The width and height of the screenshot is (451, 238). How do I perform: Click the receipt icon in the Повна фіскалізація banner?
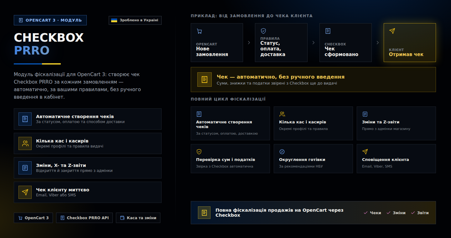click(x=204, y=213)
